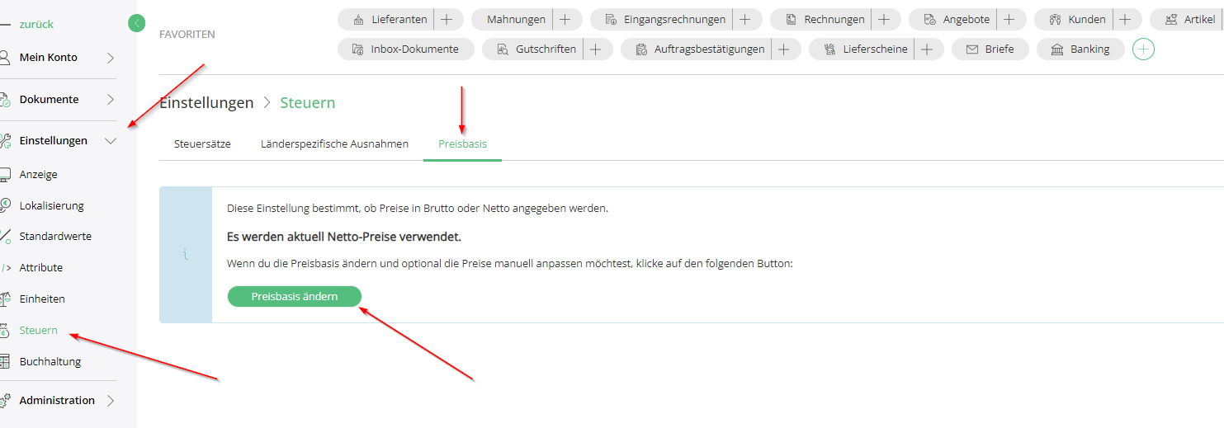The image size is (1224, 428).
Task: Add new Lieferanten with plus icon
Action: click(447, 19)
